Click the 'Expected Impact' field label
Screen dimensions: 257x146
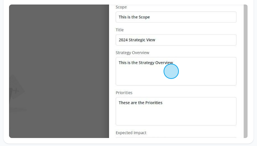[131, 133]
